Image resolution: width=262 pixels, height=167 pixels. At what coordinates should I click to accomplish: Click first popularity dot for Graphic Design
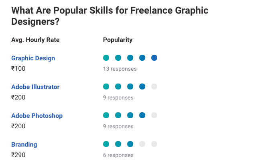106,58
